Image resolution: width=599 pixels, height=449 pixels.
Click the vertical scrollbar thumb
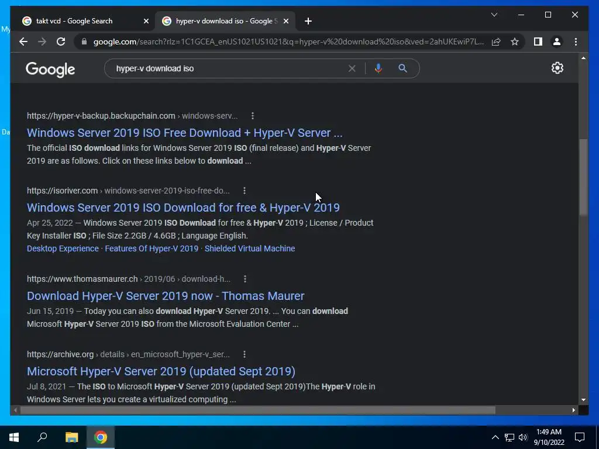tap(583, 177)
